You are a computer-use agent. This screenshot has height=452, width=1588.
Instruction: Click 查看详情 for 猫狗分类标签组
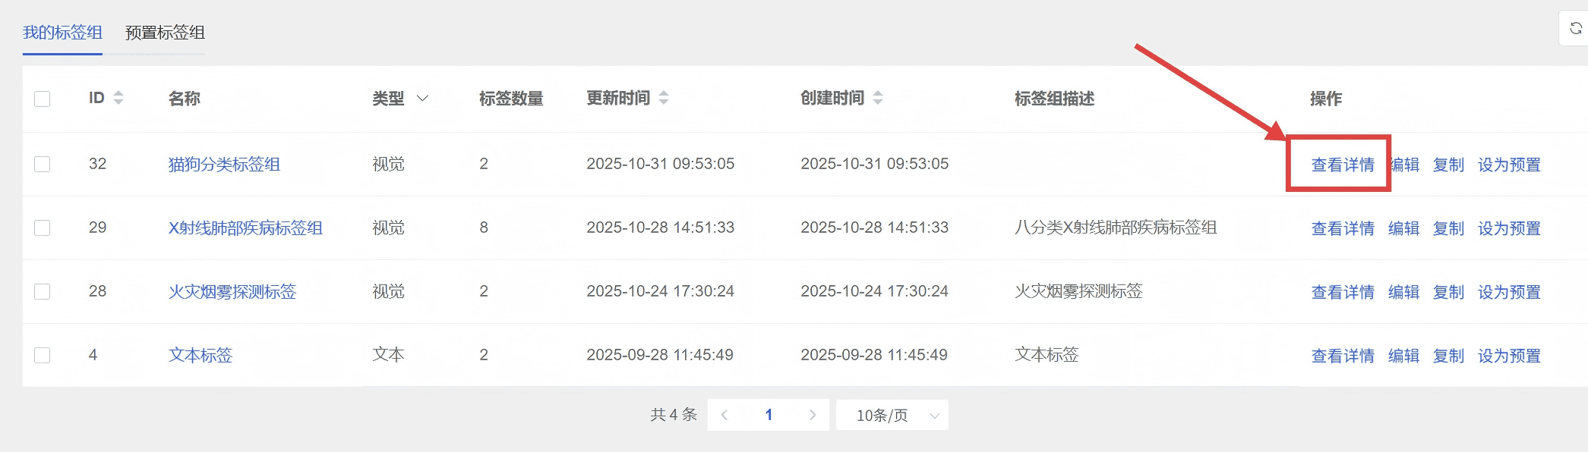[1342, 165]
